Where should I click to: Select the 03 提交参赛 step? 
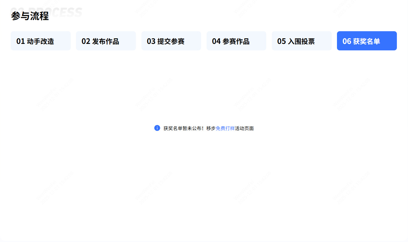(171, 41)
